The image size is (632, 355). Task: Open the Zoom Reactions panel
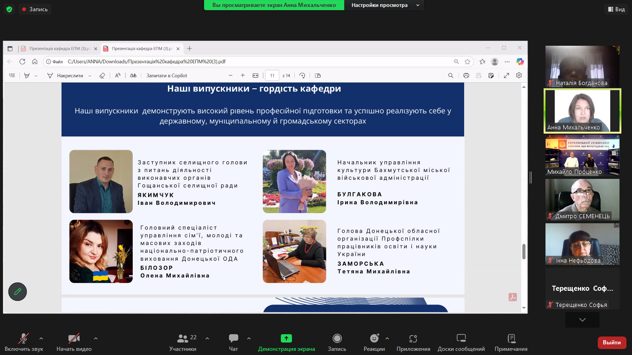coord(374,342)
